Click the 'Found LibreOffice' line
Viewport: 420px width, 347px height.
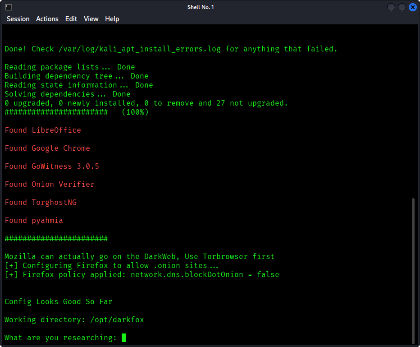(x=43, y=130)
